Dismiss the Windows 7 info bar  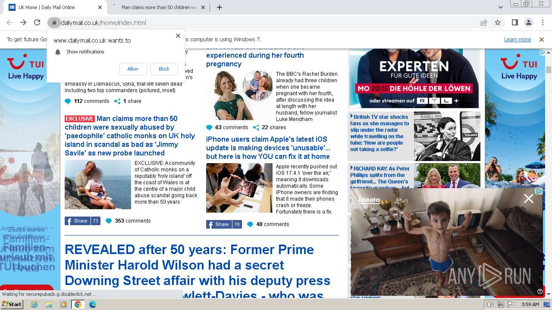542,39
